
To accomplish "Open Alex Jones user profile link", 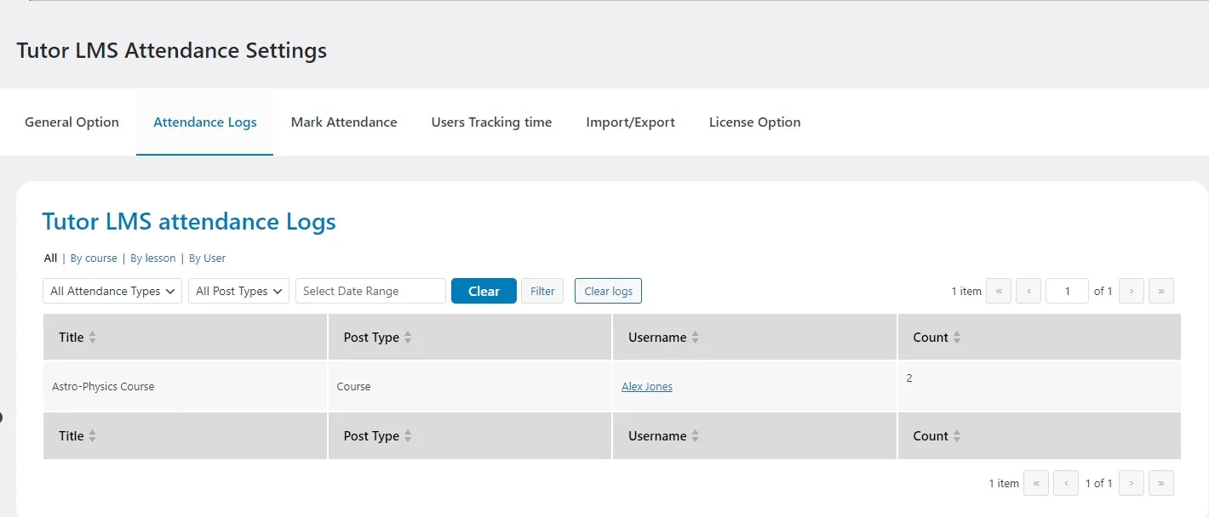I will (x=646, y=386).
